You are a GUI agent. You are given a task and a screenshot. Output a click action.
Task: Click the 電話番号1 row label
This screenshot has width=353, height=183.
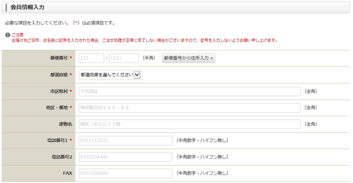point(58,140)
